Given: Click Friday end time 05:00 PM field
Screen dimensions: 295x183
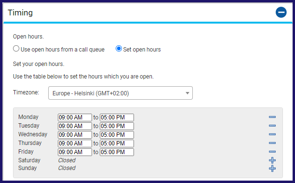Looking at the screenshot, I should [117, 152].
